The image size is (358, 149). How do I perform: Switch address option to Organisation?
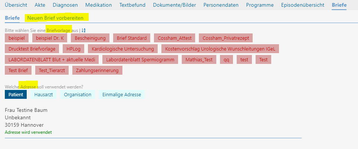coord(78,95)
